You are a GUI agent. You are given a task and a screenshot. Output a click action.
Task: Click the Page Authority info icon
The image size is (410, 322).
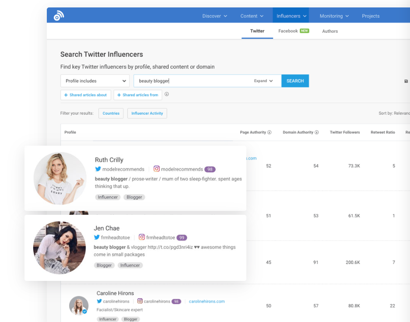pos(270,132)
